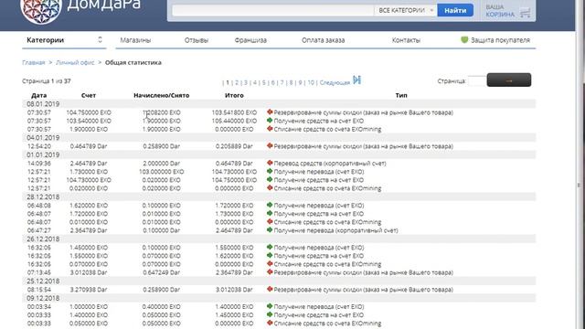Click ВАША КОРЗИНА text
The height and width of the screenshot is (329, 585).
[500, 11]
